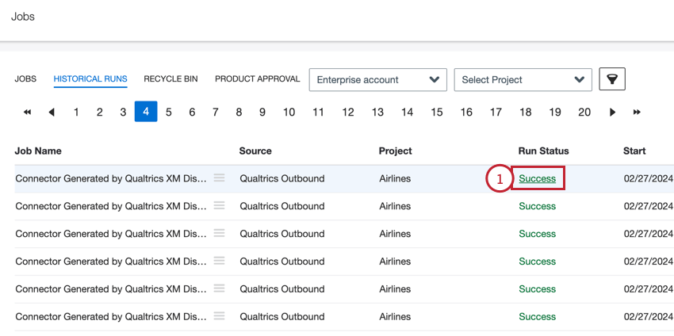Switch to the Jobs tab
Viewport: 674px width, 336px height.
[25, 79]
